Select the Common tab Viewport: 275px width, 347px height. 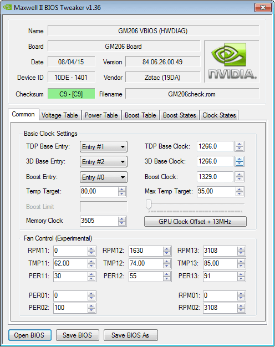[x=23, y=114]
